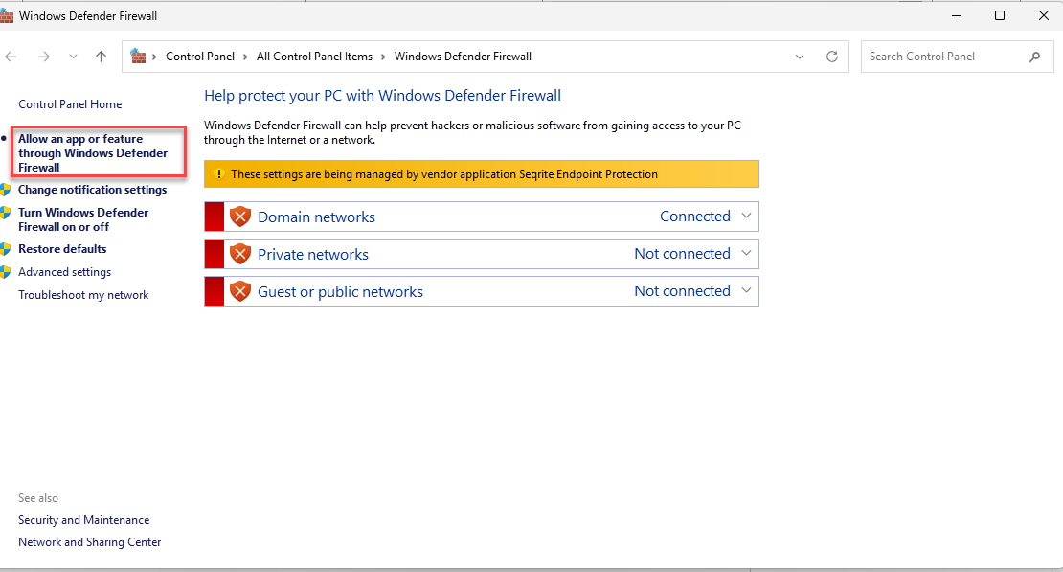Click the forward navigation arrow
1063x572 pixels.
coord(44,57)
